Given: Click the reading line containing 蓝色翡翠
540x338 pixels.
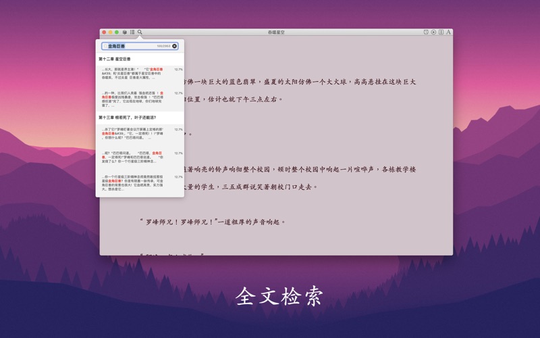Looking at the screenshot, I should [299, 82].
